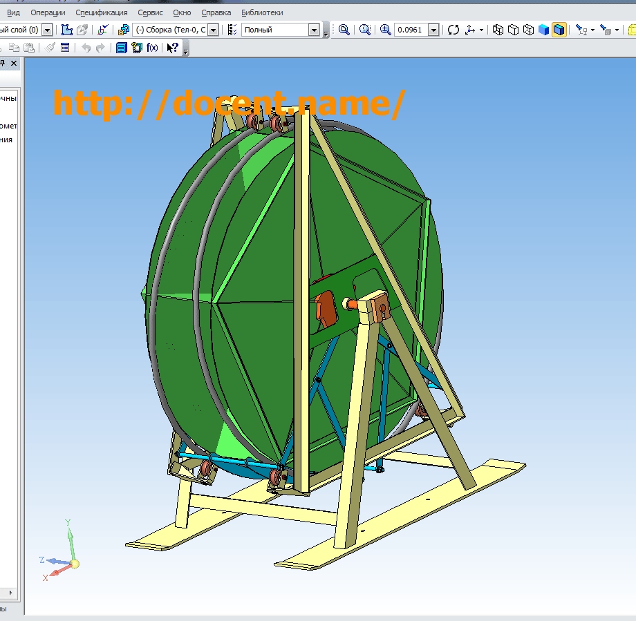Click the zoom in magnifier icon
This screenshot has width=636, height=621.
pos(386,30)
